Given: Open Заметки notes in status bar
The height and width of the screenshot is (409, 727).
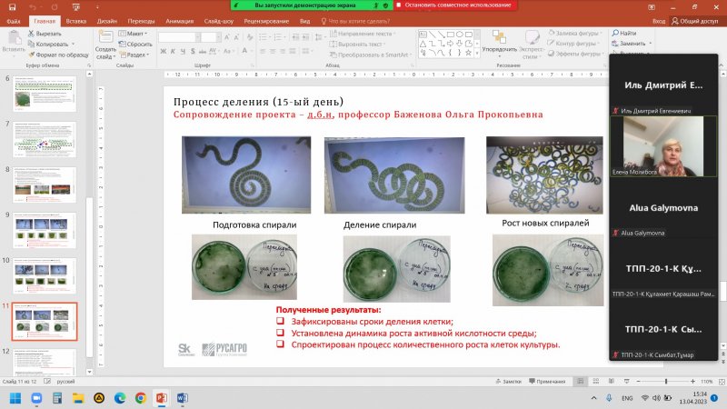Looking at the screenshot, I should [x=509, y=381].
